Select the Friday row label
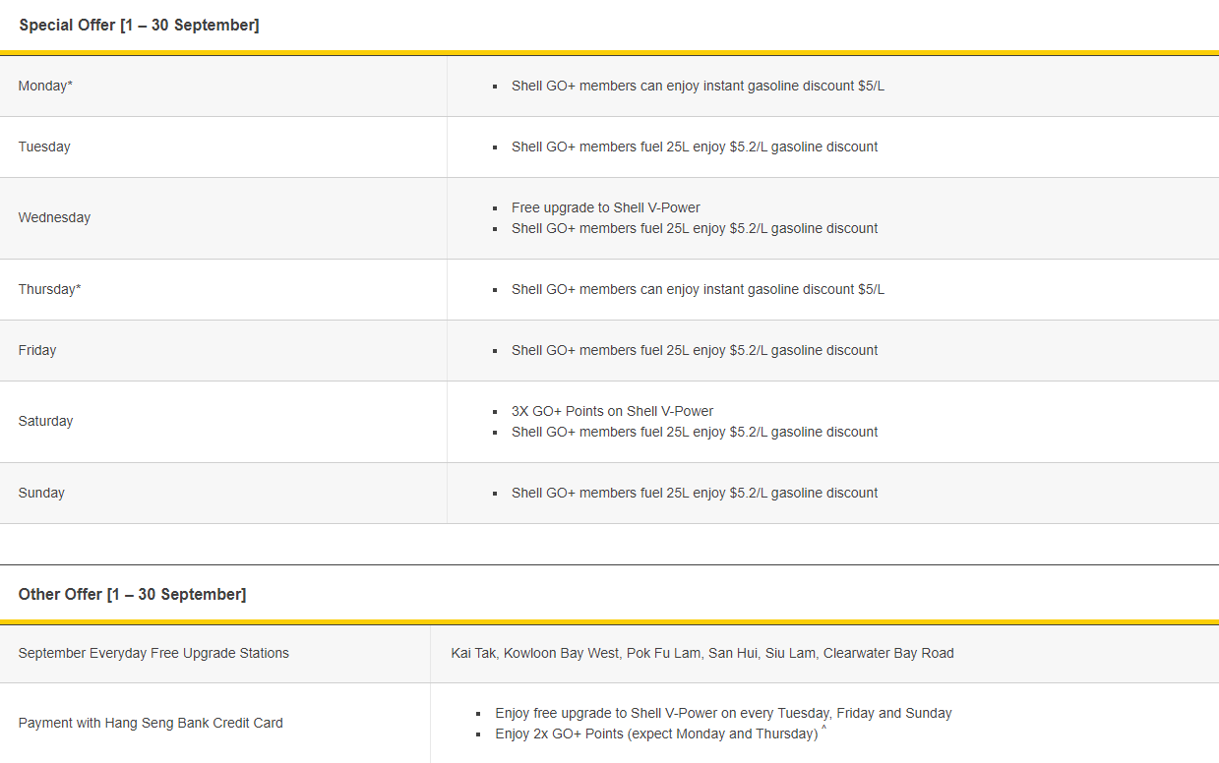Image resolution: width=1219 pixels, height=763 pixels. pyautogui.click(x=37, y=351)
